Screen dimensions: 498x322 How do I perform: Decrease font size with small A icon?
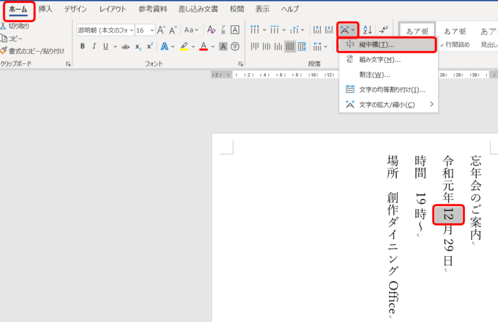click(x=173, y=30)
